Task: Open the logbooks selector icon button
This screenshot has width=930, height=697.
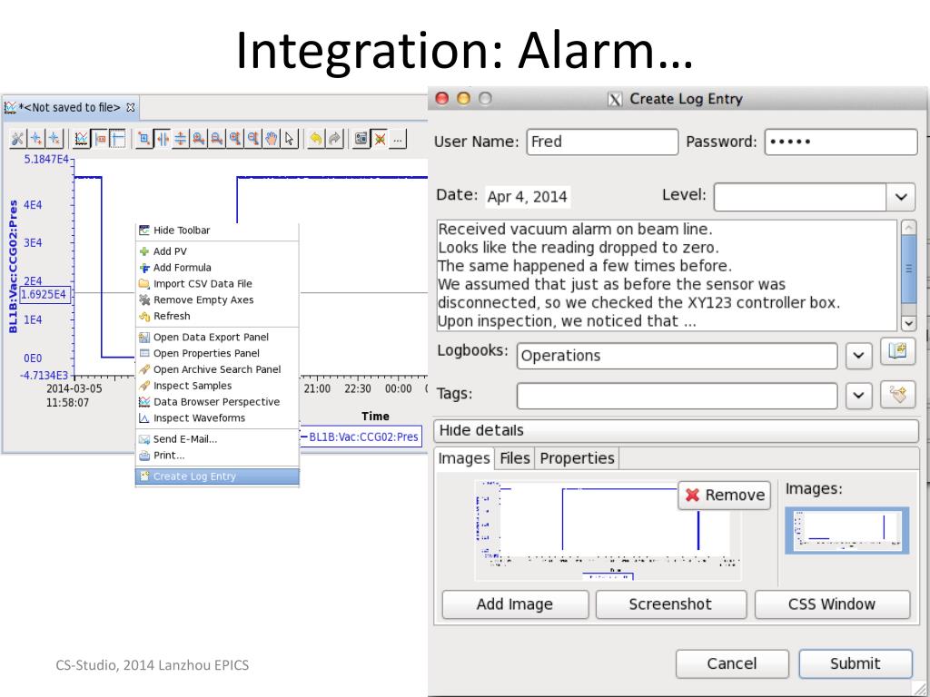Action: pyautogui.click(x=897, y=351)
